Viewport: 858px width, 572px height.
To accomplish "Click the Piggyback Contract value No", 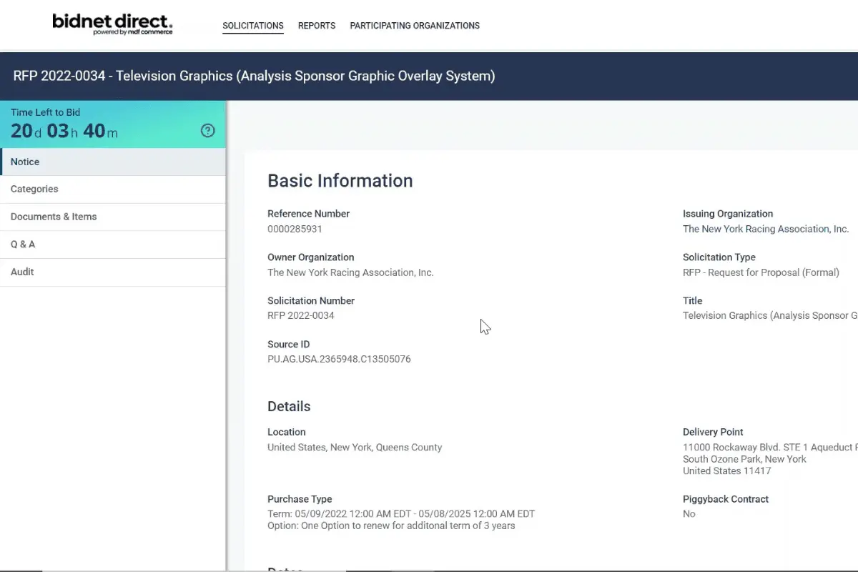I will (689, 514).
